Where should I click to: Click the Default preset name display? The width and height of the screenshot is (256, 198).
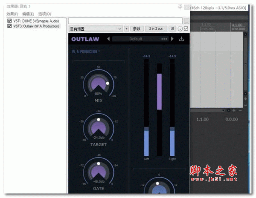(x=136, y=39)
